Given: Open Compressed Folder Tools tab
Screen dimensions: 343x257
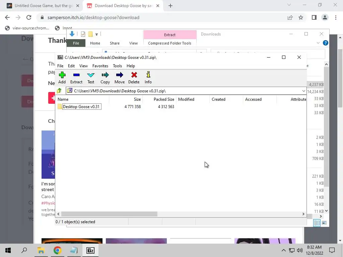Looking at the screenshot, I should (x=169, y=43).
